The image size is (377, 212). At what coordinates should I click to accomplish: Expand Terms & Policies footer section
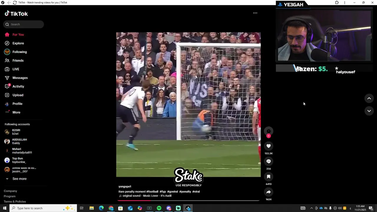(x=15, y=202)
